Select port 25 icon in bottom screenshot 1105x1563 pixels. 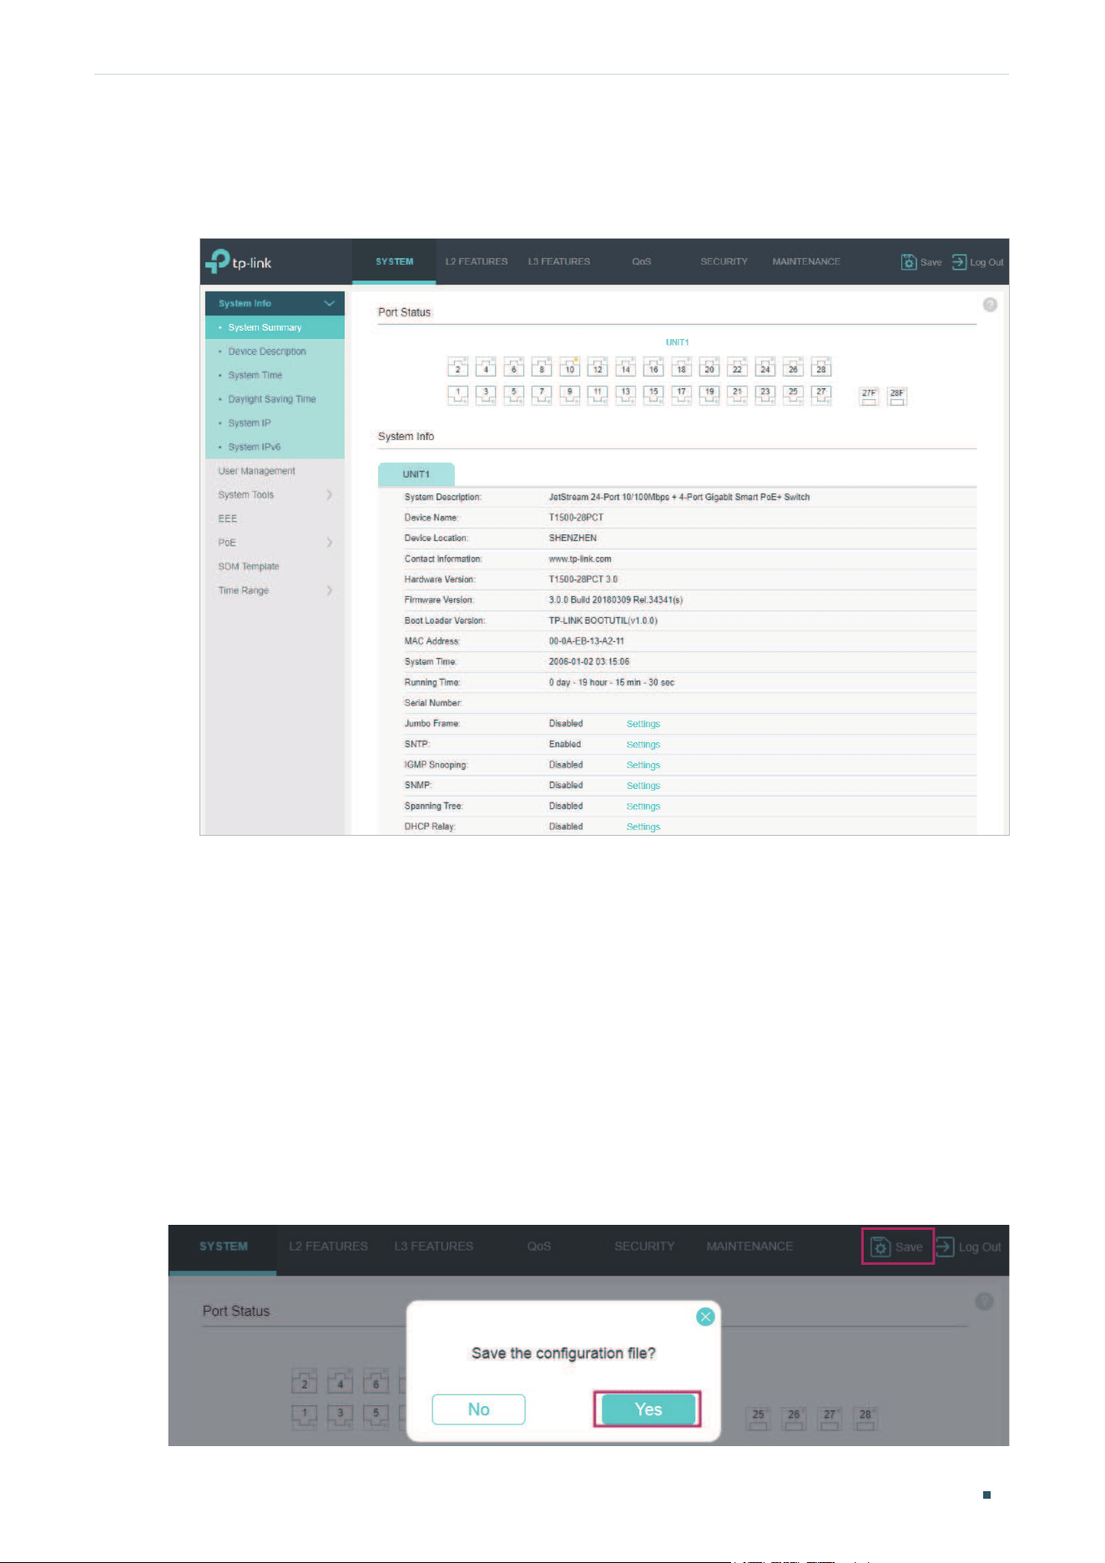click(x=758, y=1418)
